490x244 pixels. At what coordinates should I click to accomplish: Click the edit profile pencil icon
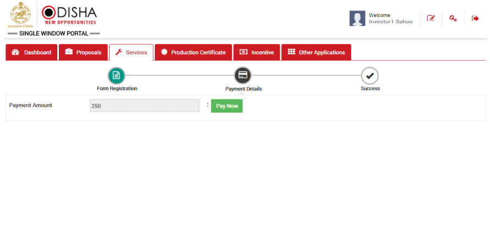[x=431, y=18]
